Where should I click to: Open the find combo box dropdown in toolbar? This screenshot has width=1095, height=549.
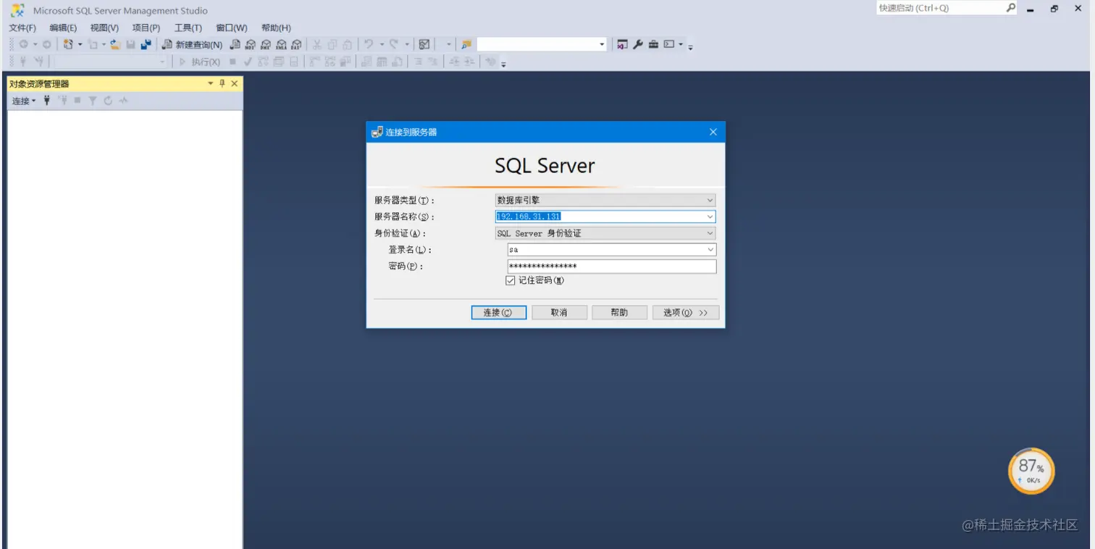(x=602, y=45)
